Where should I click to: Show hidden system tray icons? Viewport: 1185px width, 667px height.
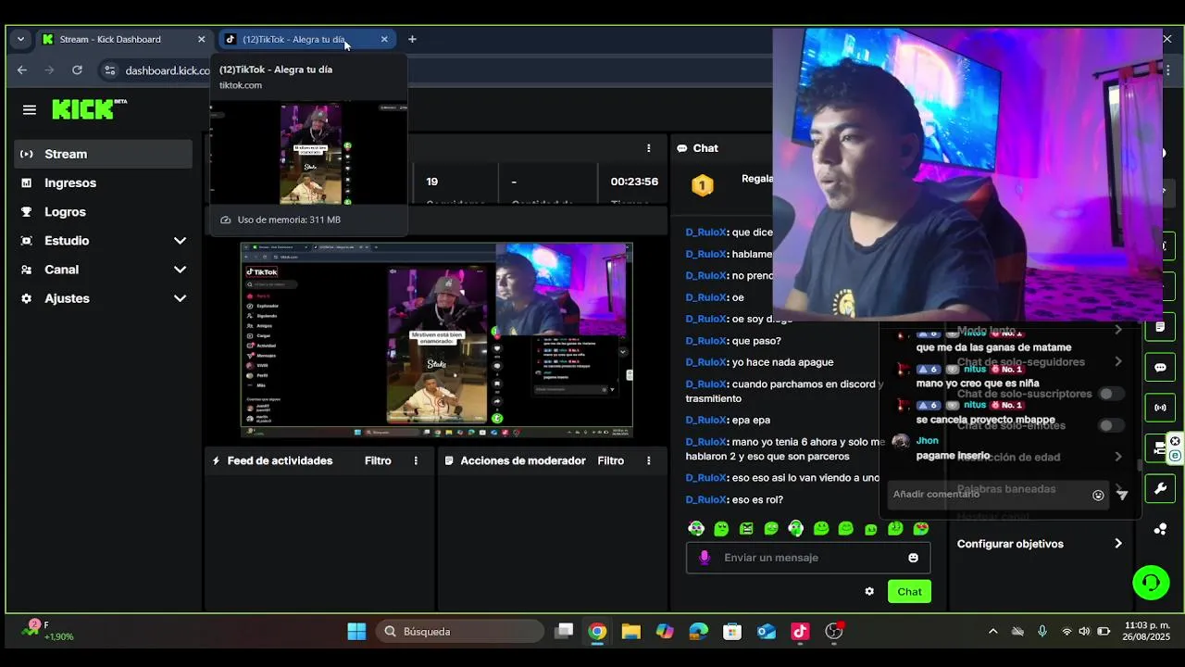pyautogui.click(x=992, y=631)
